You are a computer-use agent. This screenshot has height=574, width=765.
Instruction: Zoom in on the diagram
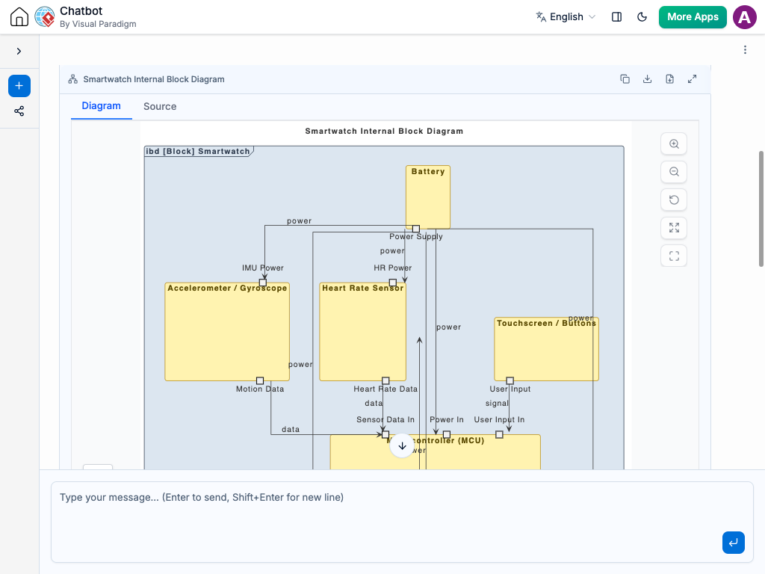click(x=674, y=144)
